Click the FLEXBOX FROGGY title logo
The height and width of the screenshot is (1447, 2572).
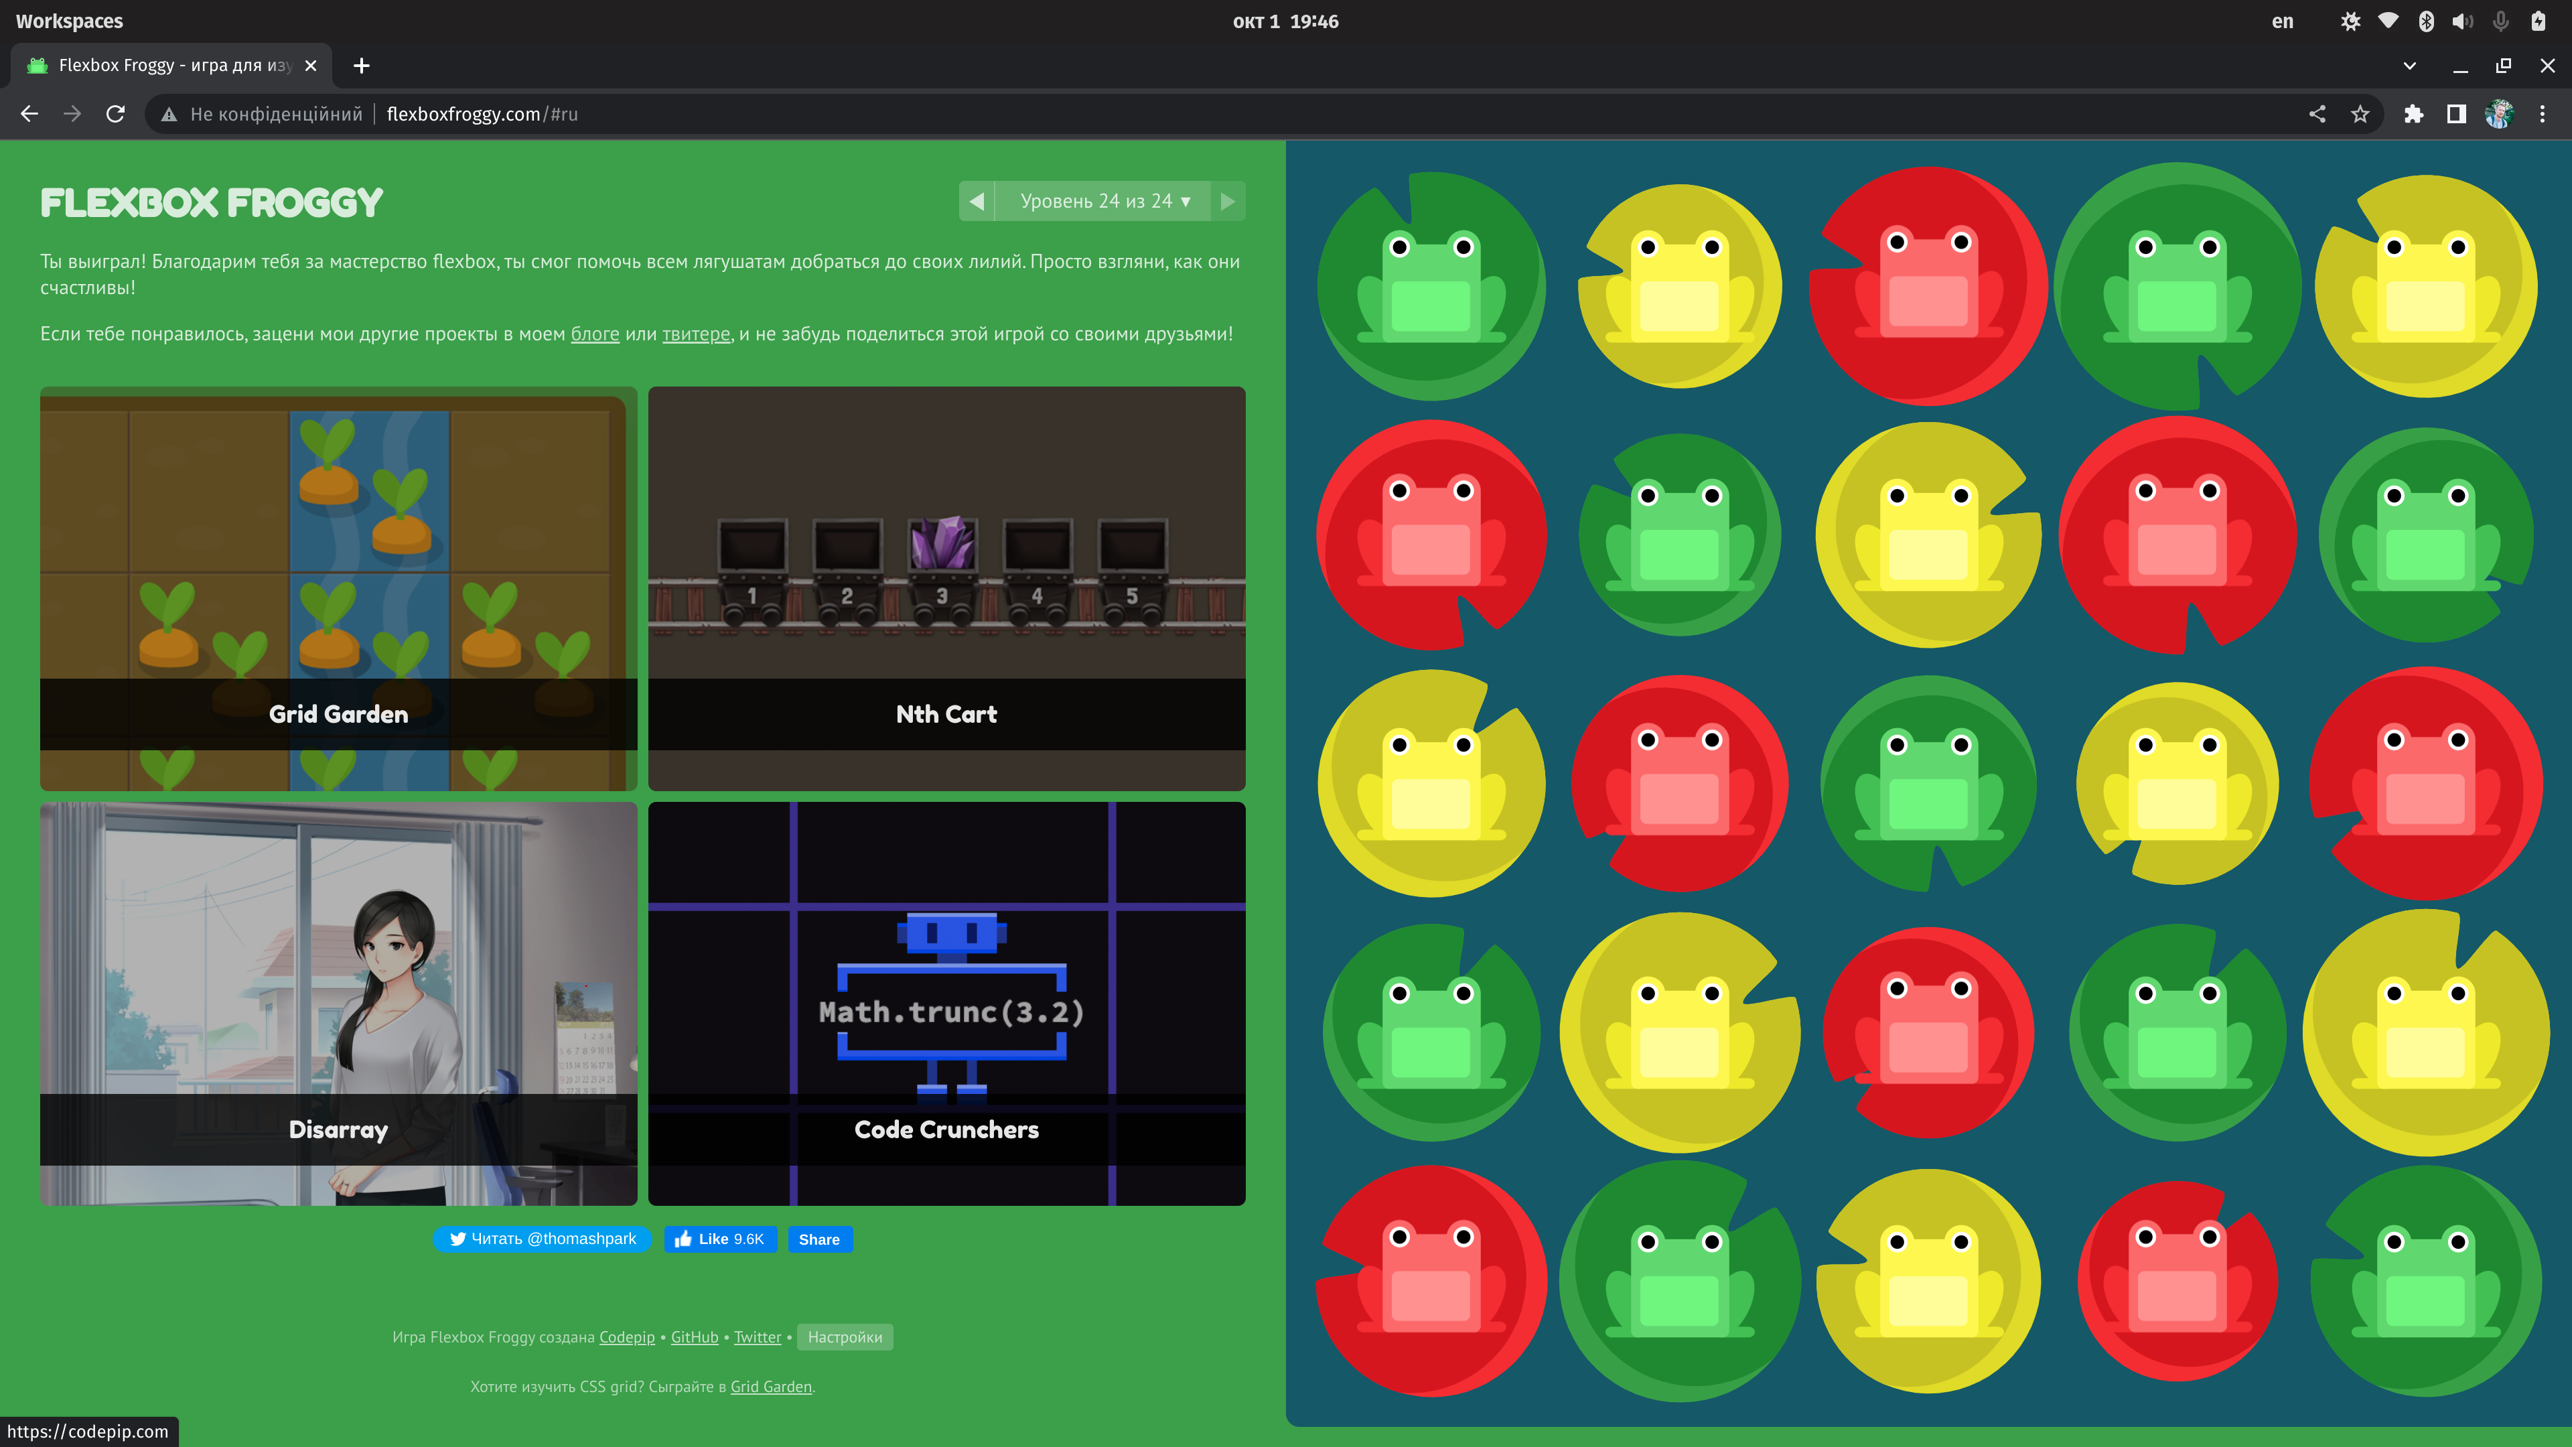212,203
